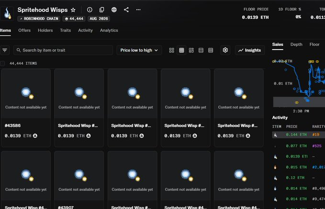Open more options ellipsis menu

coord(138,10)
